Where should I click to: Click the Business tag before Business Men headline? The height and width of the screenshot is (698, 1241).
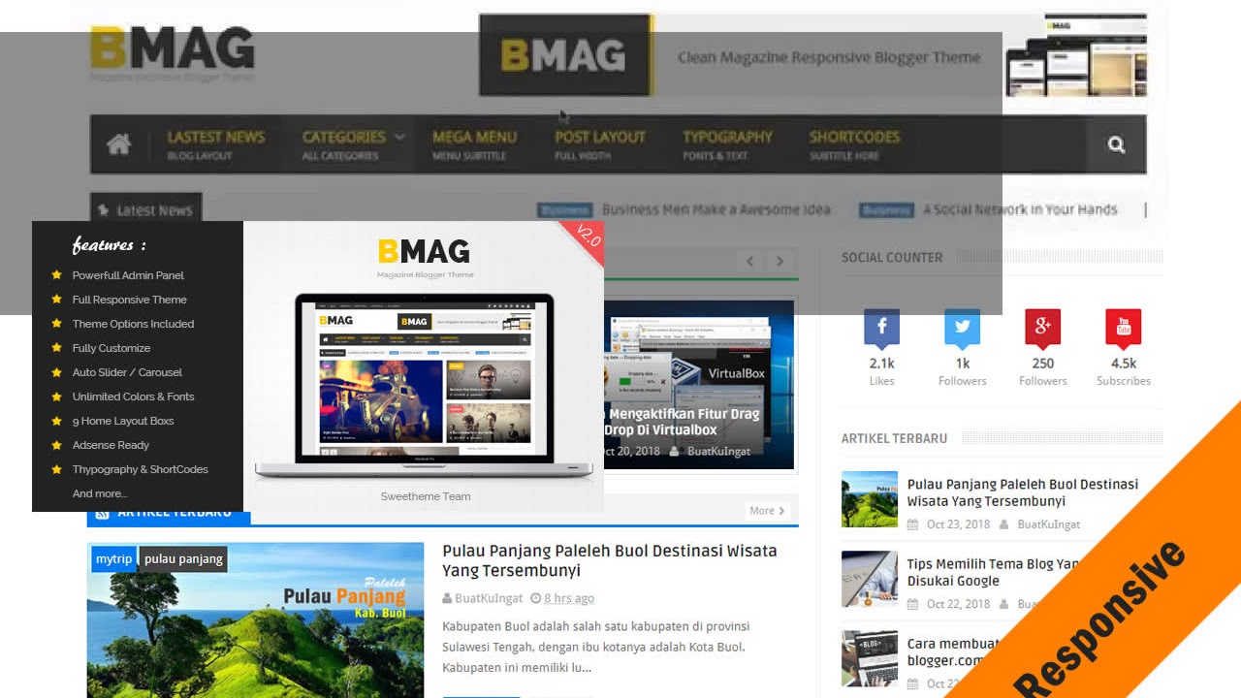(565, 209)
